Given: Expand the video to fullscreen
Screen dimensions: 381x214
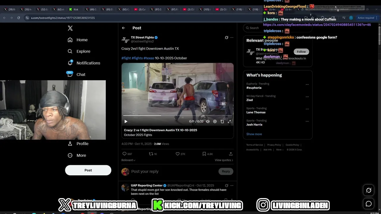Looking at the screenshot, I should coord(229,122).
